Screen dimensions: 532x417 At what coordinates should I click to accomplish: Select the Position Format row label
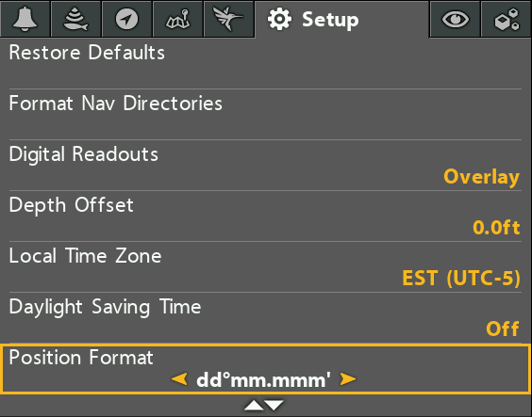[81, 358]
